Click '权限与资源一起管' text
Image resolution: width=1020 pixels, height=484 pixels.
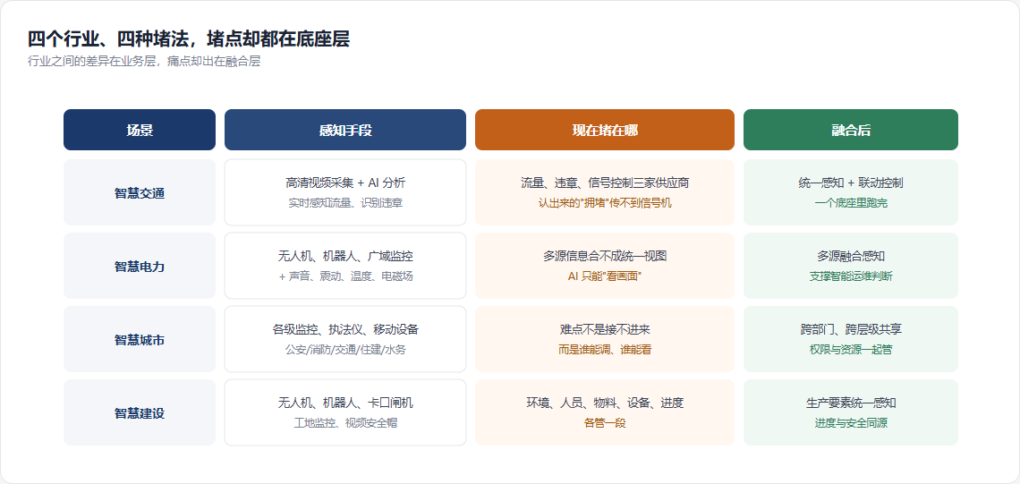coord(851,350)
